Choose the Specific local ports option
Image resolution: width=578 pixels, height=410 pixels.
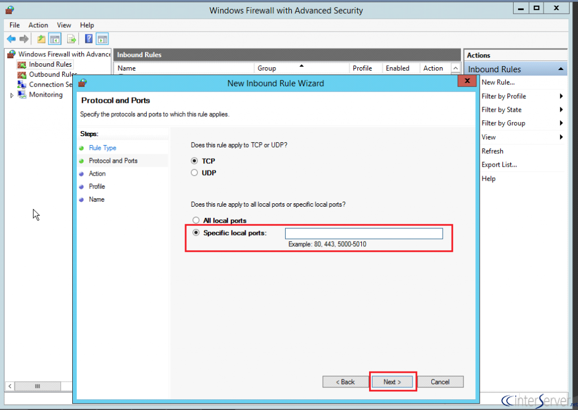click(x=196, y=233)
